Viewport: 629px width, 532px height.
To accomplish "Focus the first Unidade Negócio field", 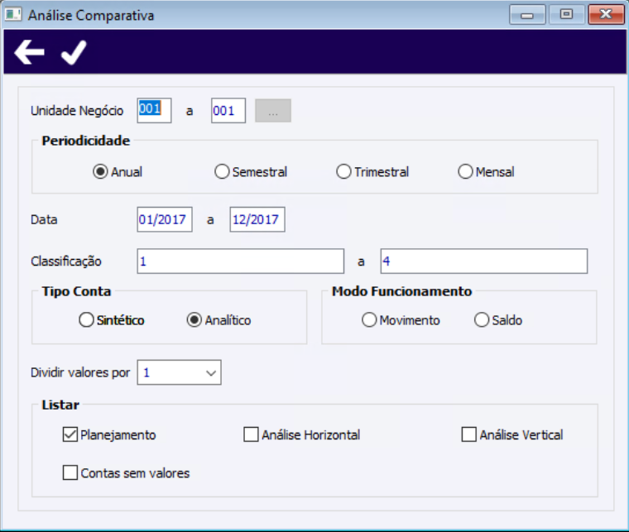I will [x=155, y=110].
